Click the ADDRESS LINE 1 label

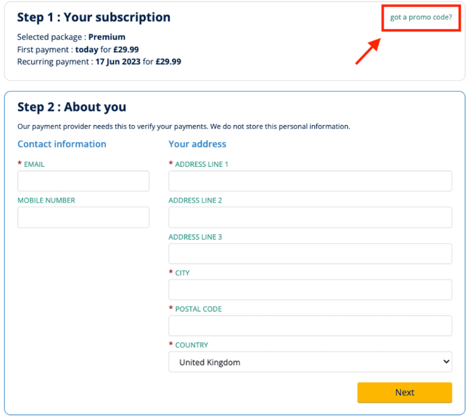[x=202, y=164]
